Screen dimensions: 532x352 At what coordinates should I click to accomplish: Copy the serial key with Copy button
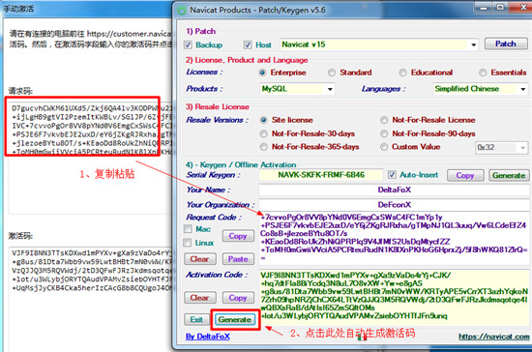[465, 175]
